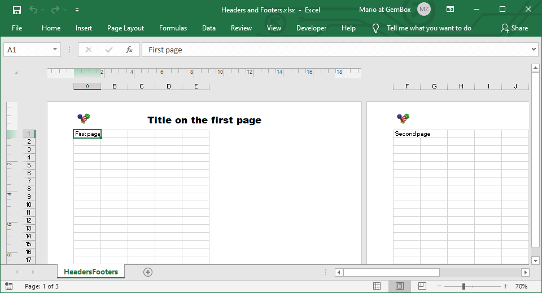Select the HeadersFooters sheet tab
This screenshot has height=293, width=542.
click(91, 272)
